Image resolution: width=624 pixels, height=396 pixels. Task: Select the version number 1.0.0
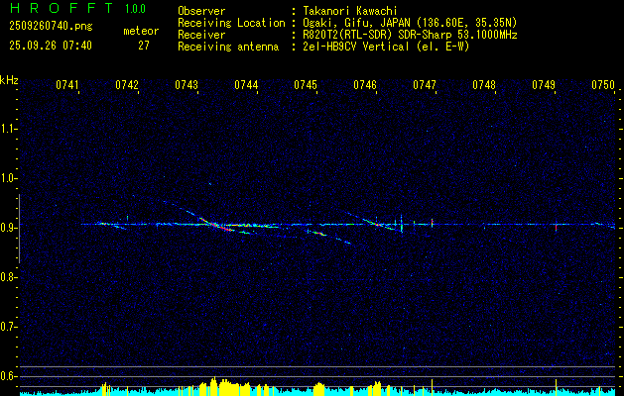point(135,9)
